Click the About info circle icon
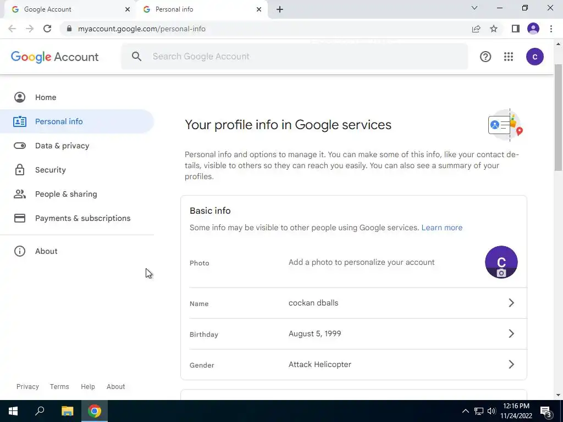This screenshot has height=422, width=563. click(20, 251)
